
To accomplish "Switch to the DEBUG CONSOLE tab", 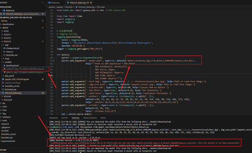I will point(90,118).
